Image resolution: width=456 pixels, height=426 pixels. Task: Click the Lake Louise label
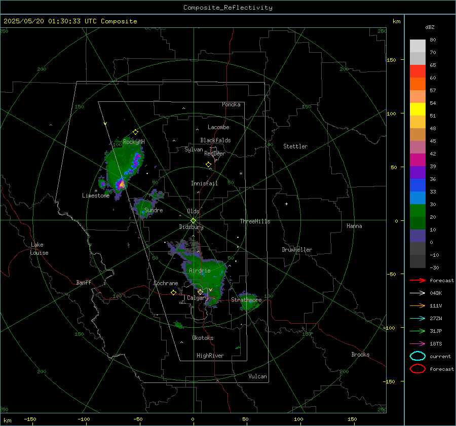(x=40, y=249)
